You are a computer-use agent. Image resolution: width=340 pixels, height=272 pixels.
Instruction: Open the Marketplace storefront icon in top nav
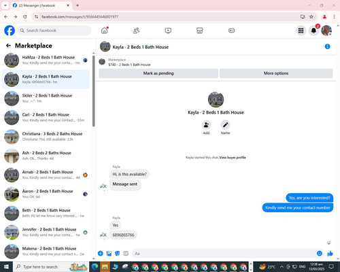[x=200, y=31]
